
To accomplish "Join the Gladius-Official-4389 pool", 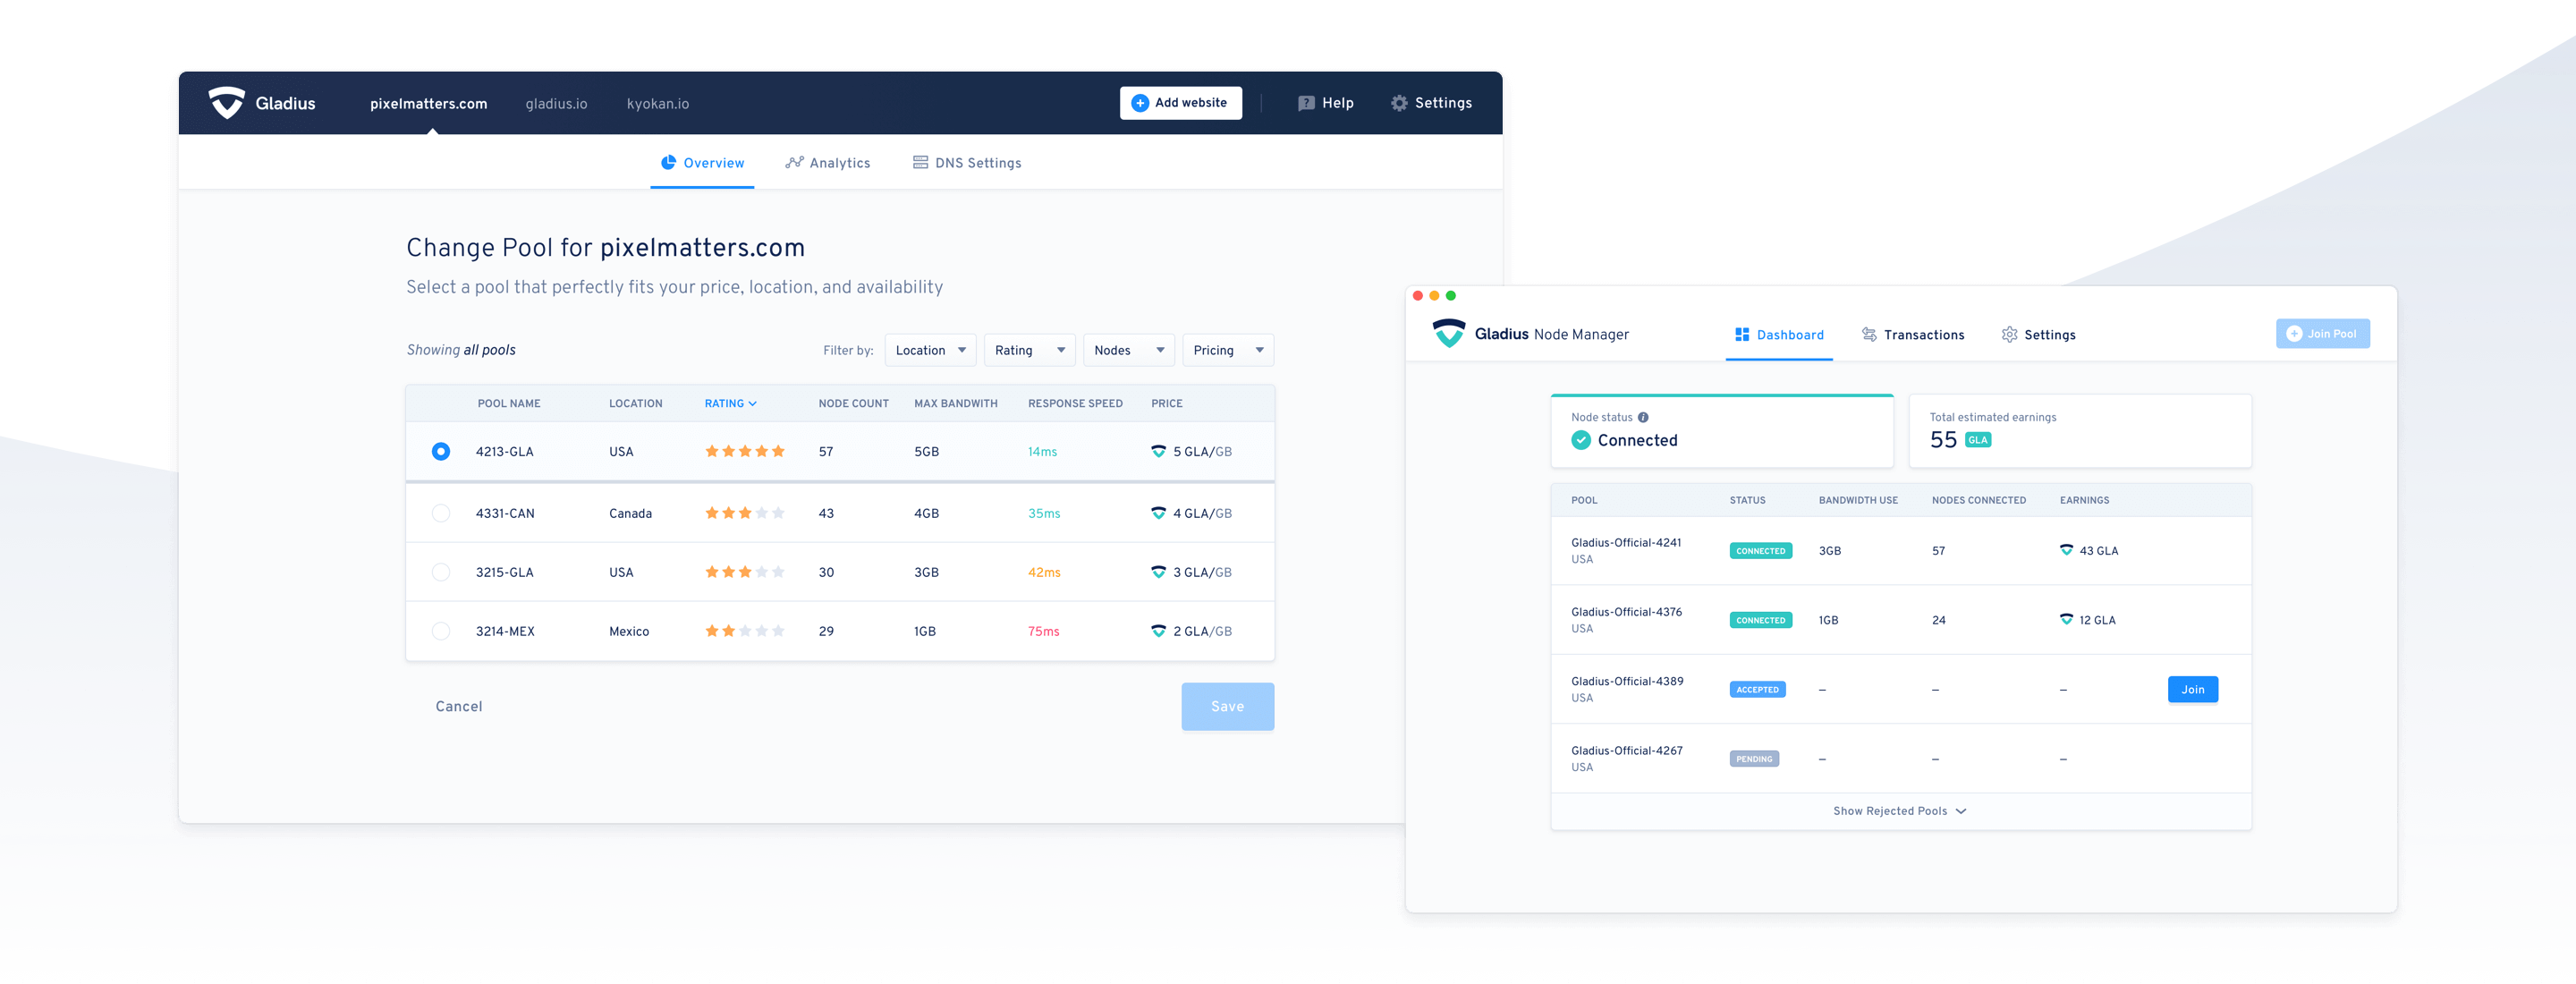I will tap(2192, 690).
